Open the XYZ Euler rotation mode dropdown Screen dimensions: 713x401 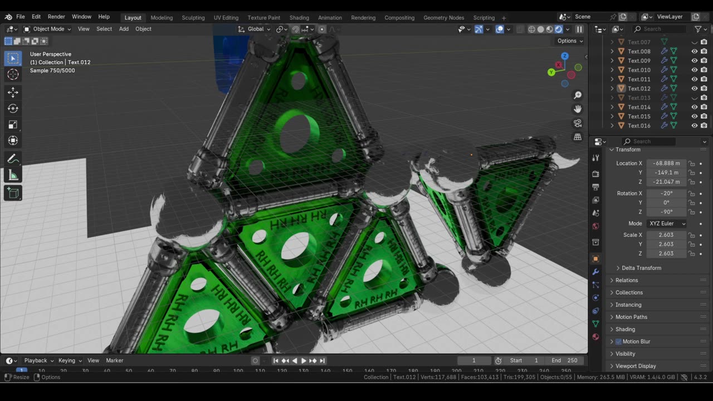point(666,223)
